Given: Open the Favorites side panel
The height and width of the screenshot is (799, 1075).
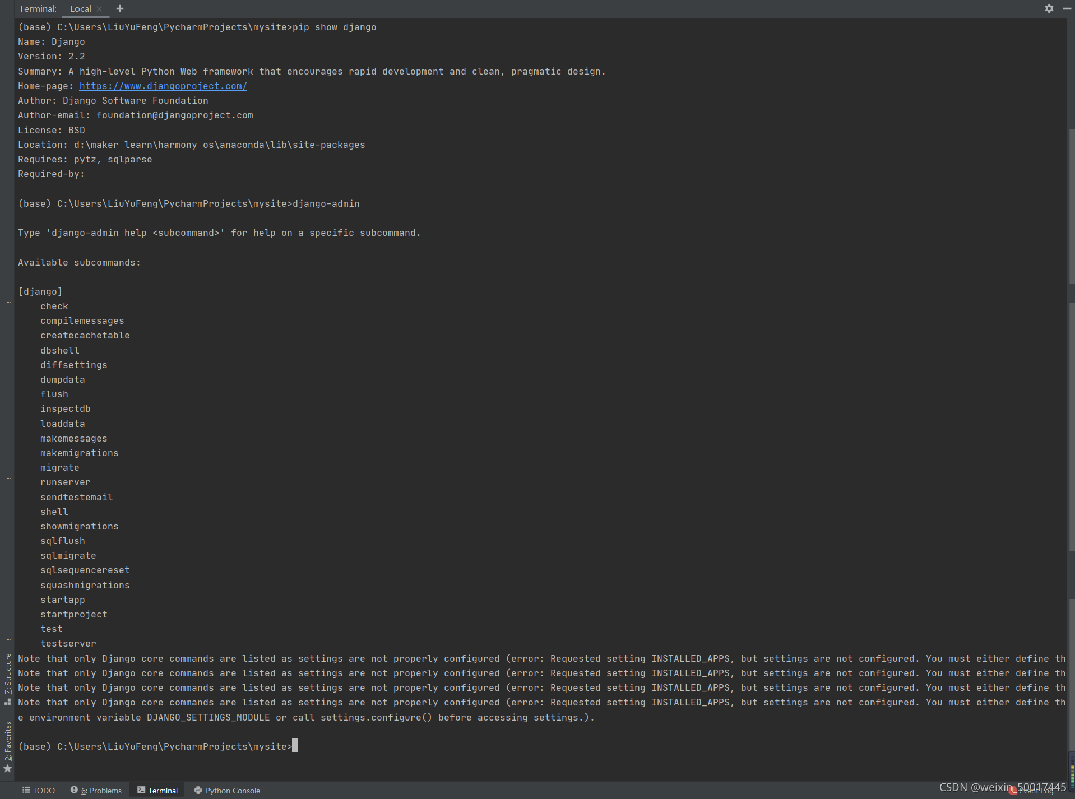Looking at the screenshot, I should (x=8, y=741).
